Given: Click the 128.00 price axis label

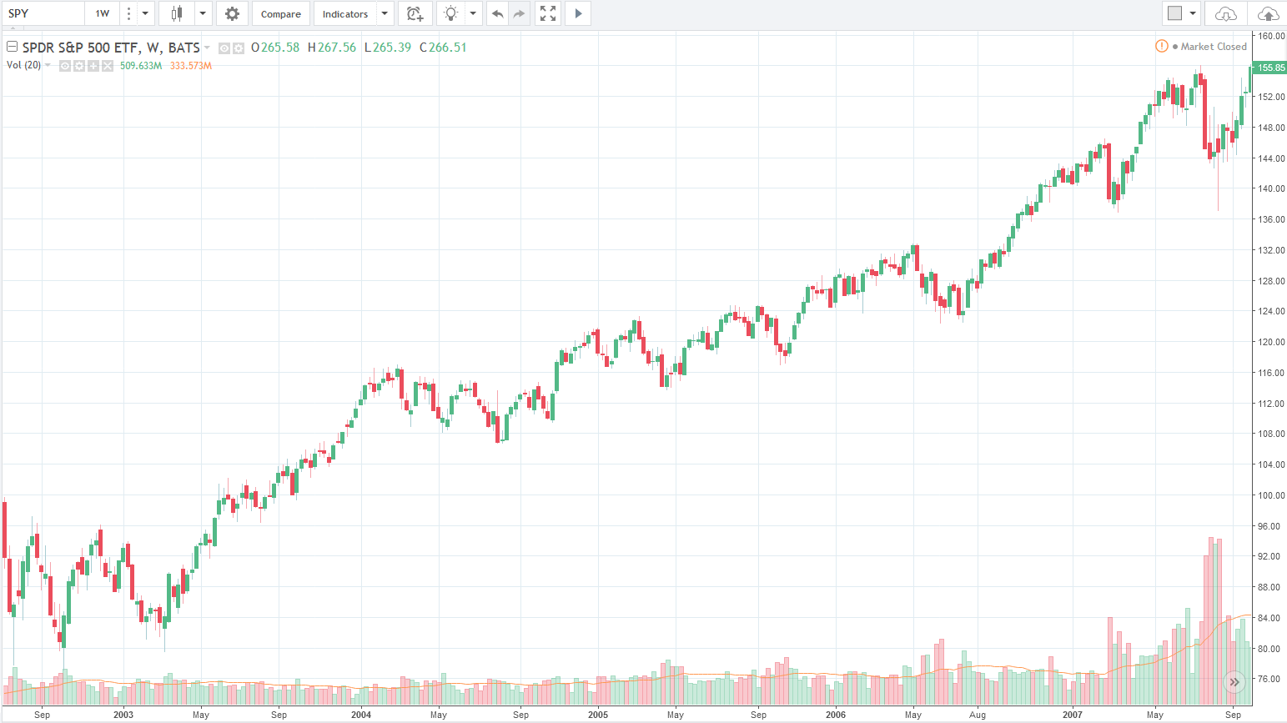Looking at the screenshot, I should pyautogui.click(x=1272, y=281).
